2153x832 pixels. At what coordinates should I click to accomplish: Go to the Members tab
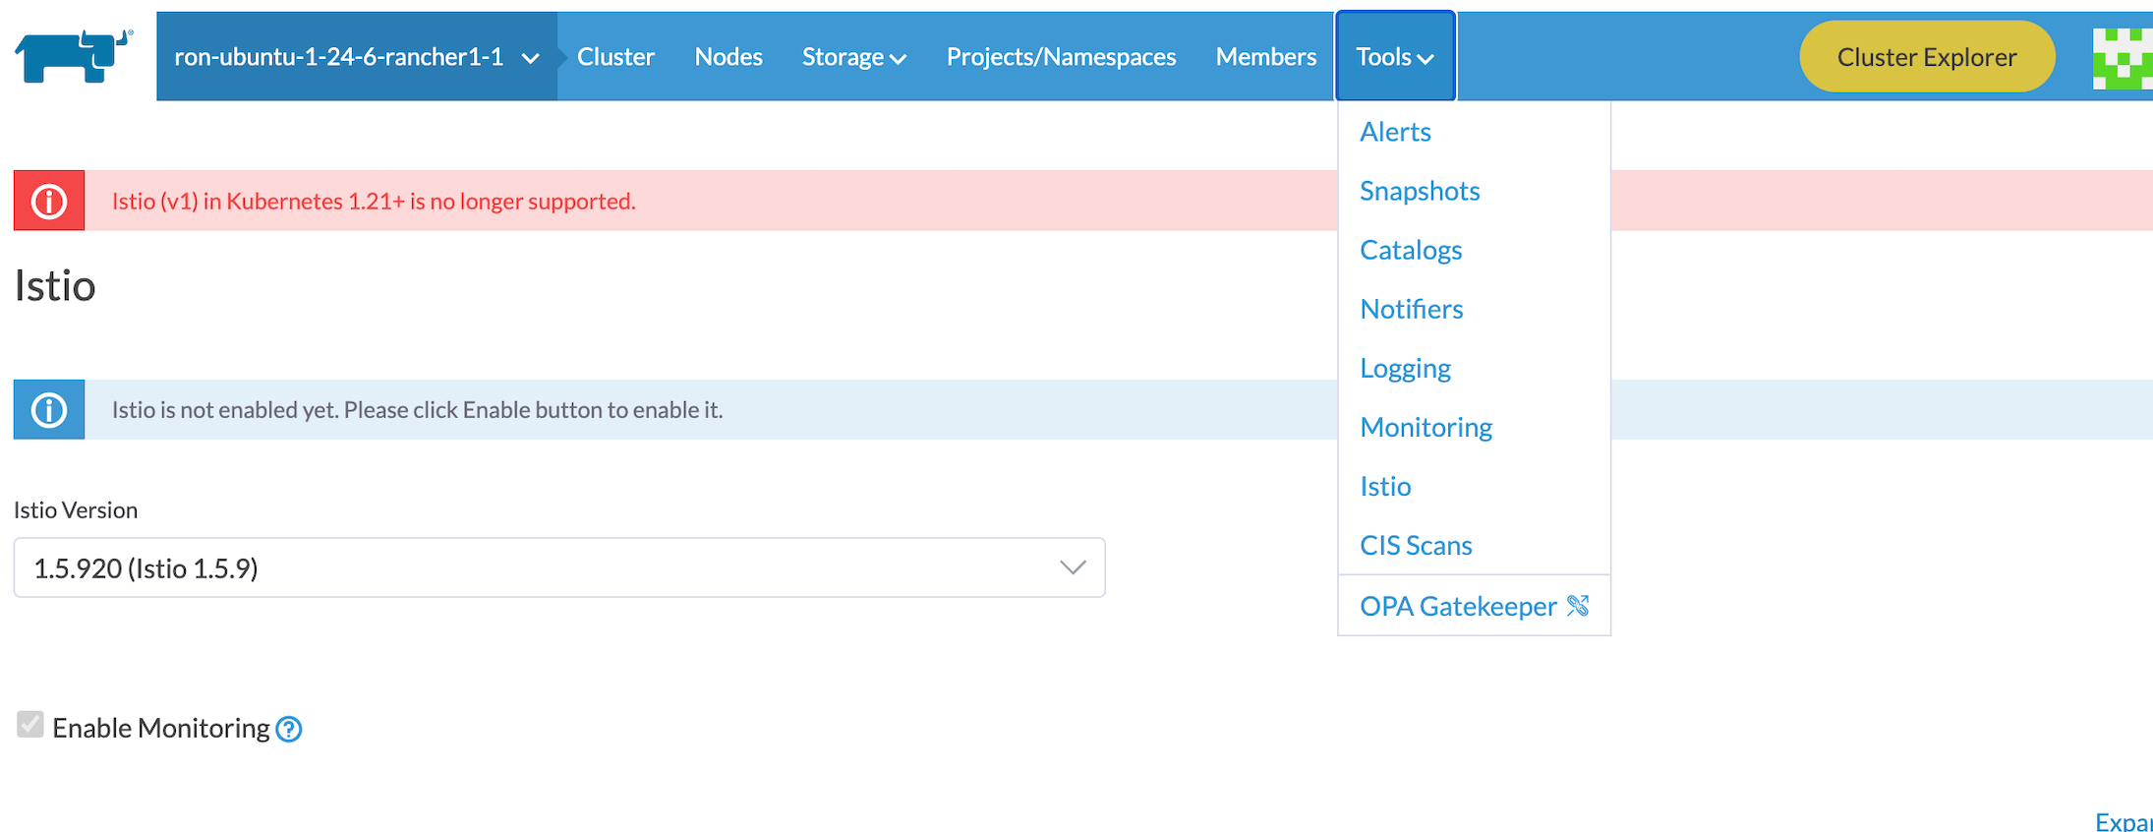1265,57
